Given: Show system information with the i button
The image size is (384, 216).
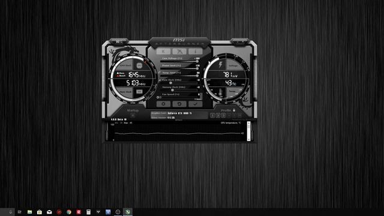Looking at the screenshot, I should tap(196, 51).
